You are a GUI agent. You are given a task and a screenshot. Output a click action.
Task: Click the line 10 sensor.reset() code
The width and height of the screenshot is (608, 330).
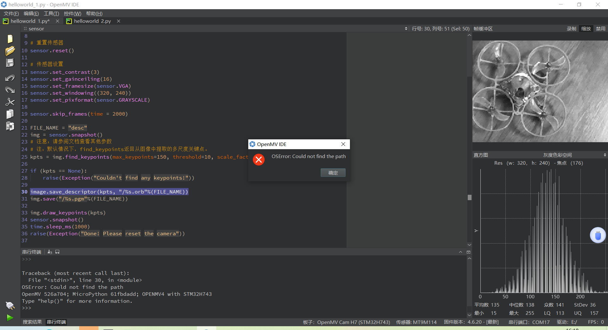[x=52, y=50]
